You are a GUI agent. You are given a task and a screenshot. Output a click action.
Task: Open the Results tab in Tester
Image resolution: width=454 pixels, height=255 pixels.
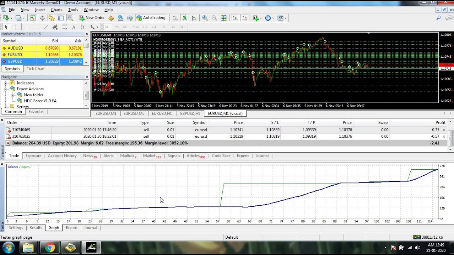[x=36, y=228]
